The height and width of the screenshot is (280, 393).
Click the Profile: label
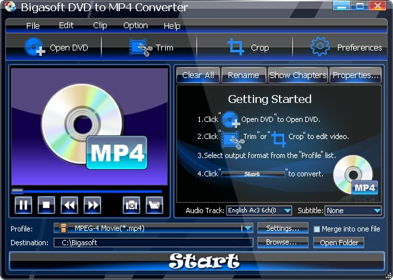22,229
